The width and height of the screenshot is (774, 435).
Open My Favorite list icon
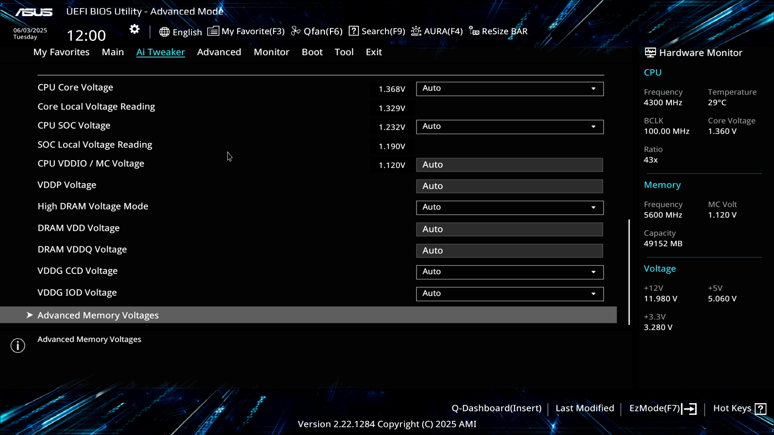(213, 31)
